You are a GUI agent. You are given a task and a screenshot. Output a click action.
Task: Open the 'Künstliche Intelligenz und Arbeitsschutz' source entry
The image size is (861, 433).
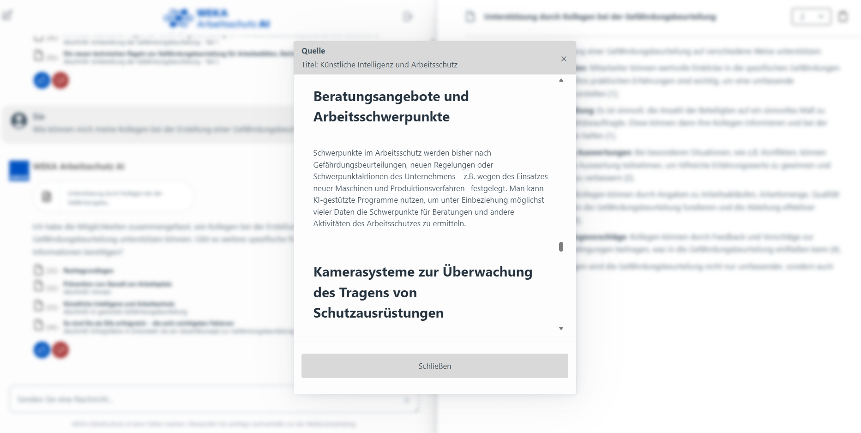coord(119,304)
